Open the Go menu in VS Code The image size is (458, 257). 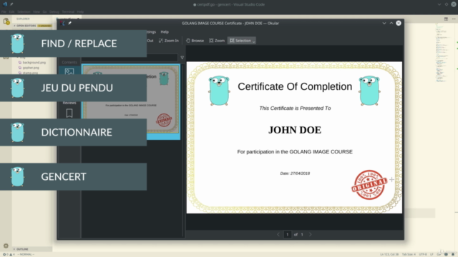pyautogui.click(x=44, y=11)
